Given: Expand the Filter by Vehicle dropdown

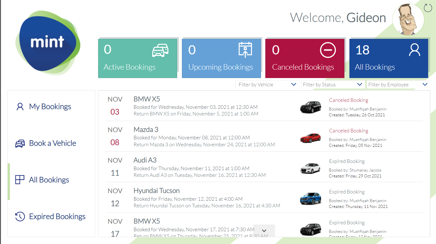Looking at the screenshot, I should click(x=267, y=85).
